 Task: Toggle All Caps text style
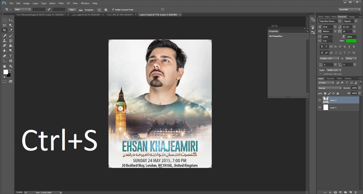point(331,47)
